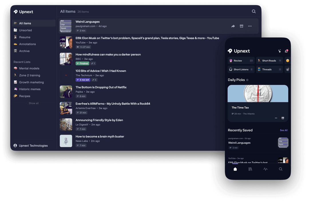The height and width of the screenshot is (203, 309).
Task: Click the Elon Musk video thumbnail
Action: pyautogui.click(x=66, y=42)
